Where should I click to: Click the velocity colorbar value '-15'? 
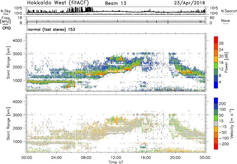pyautogui.click(x=223, y=126)
